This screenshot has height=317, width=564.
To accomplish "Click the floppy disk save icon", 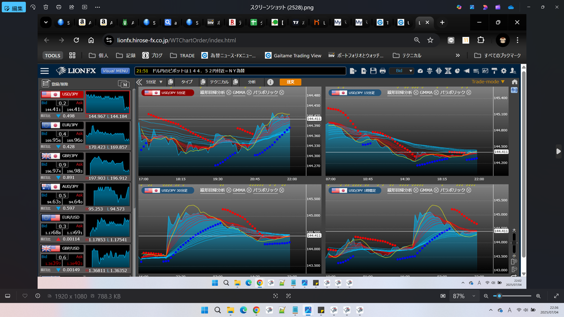I will point(373,71).
